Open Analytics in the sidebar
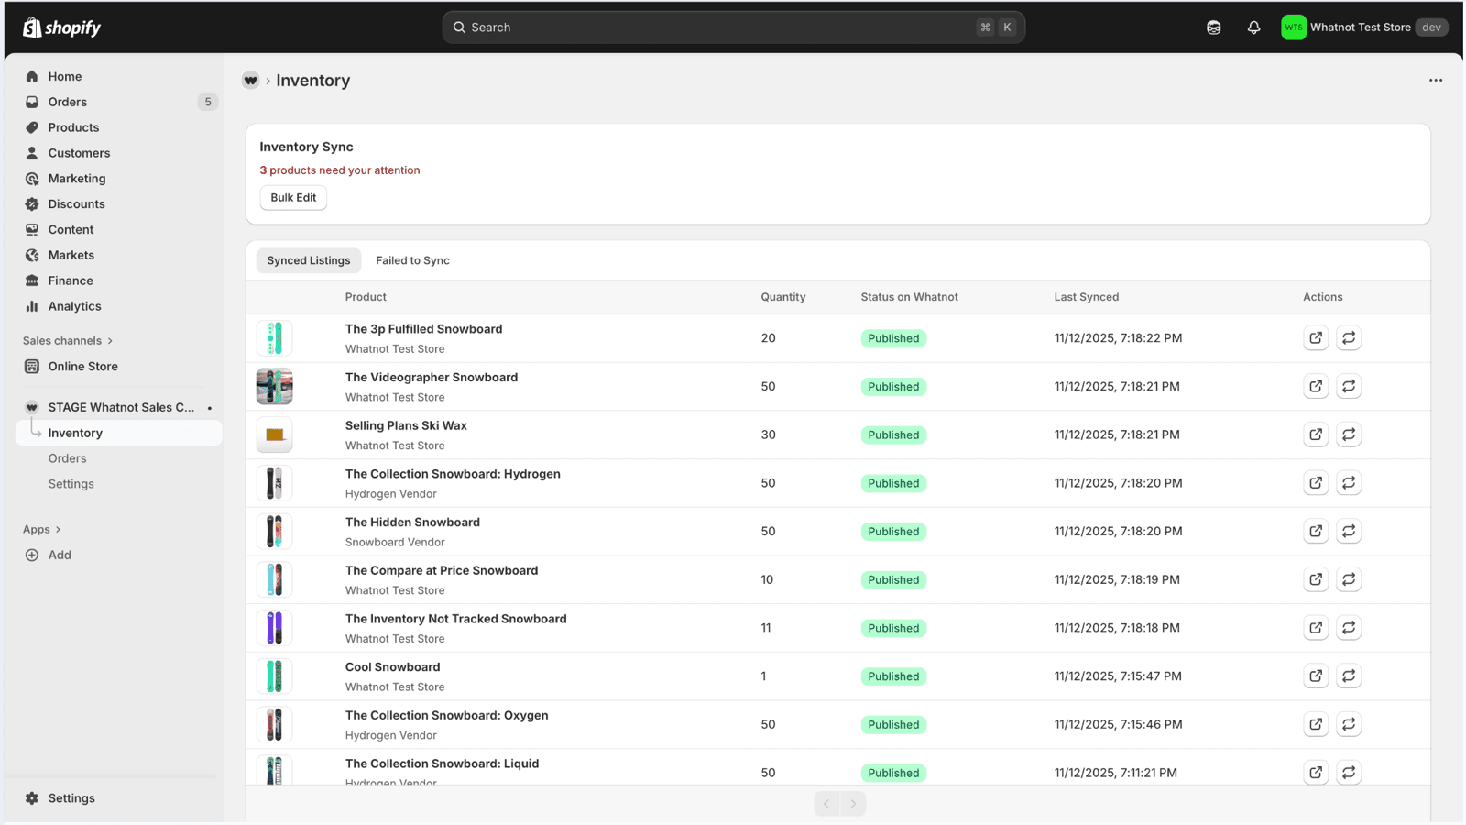The height and width of the screenshot is (825, 1466). (x=75, y=306)
